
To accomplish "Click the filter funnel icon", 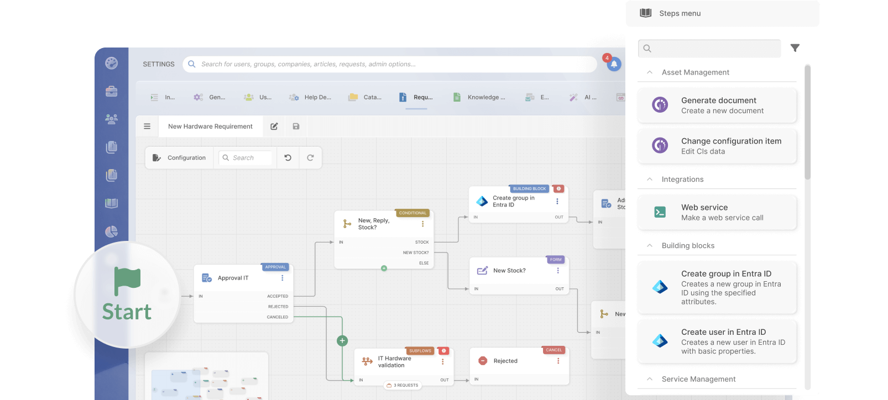I will [795, 48].
